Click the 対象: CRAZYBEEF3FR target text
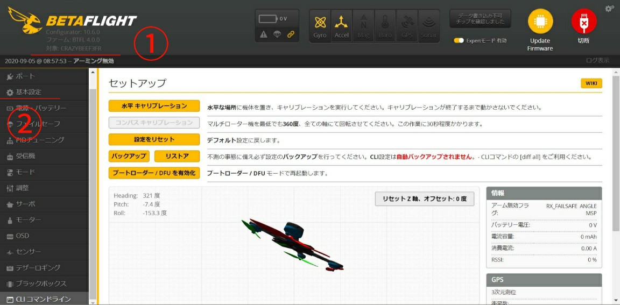 point(73,48)
